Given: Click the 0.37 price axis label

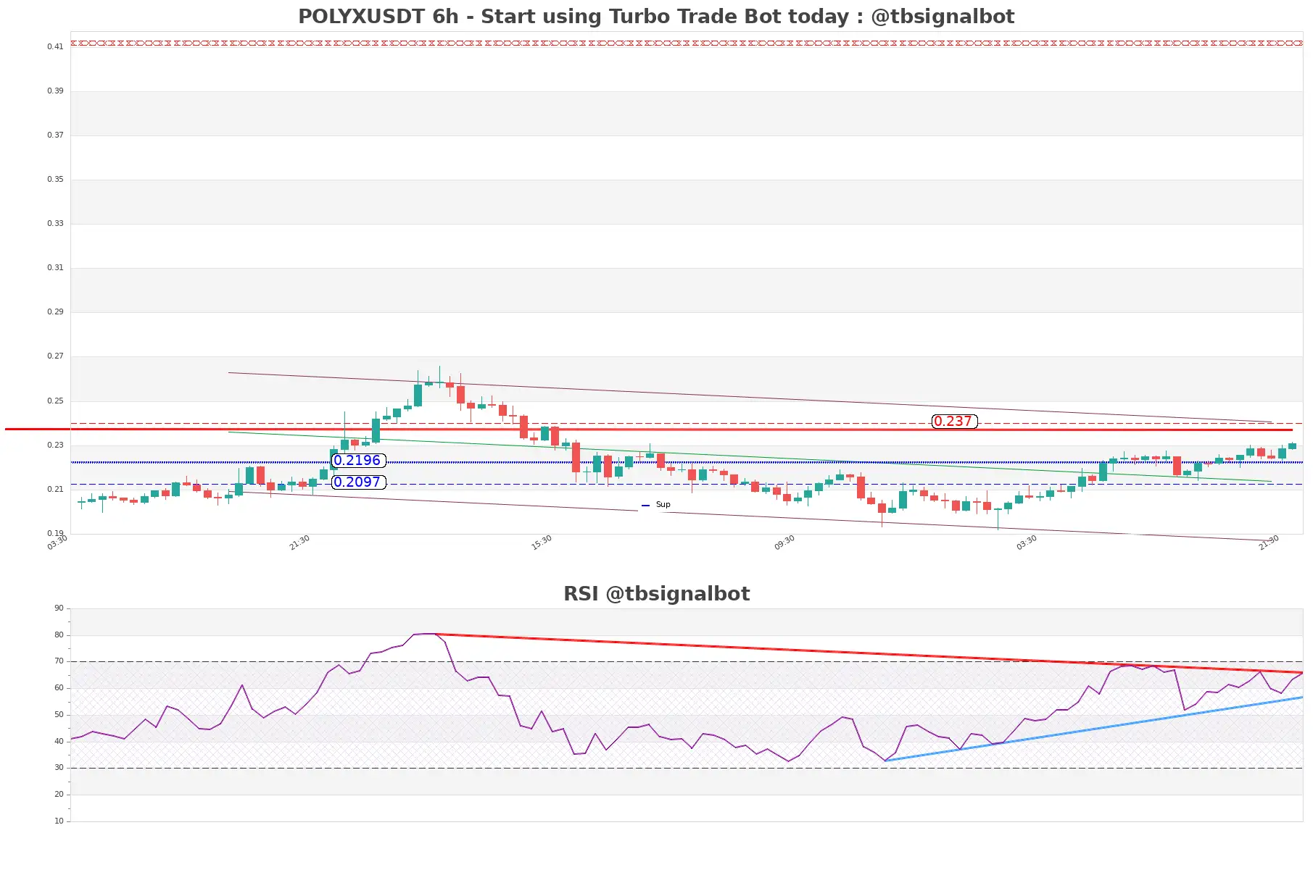Looking at the screenshot, I should pos(55,135).
